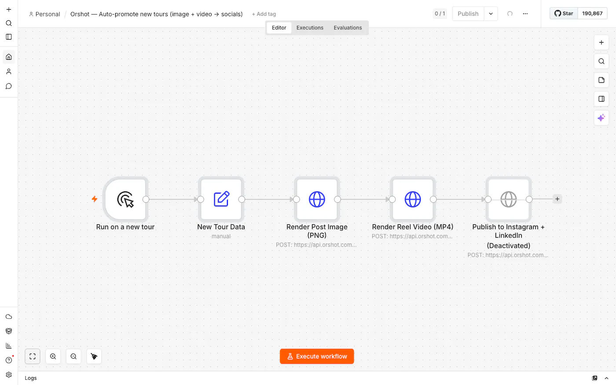The height and width of the screenshot is (385, 616).
Task: Click the 0 / 1 counter badge
Action: point(440,14)
